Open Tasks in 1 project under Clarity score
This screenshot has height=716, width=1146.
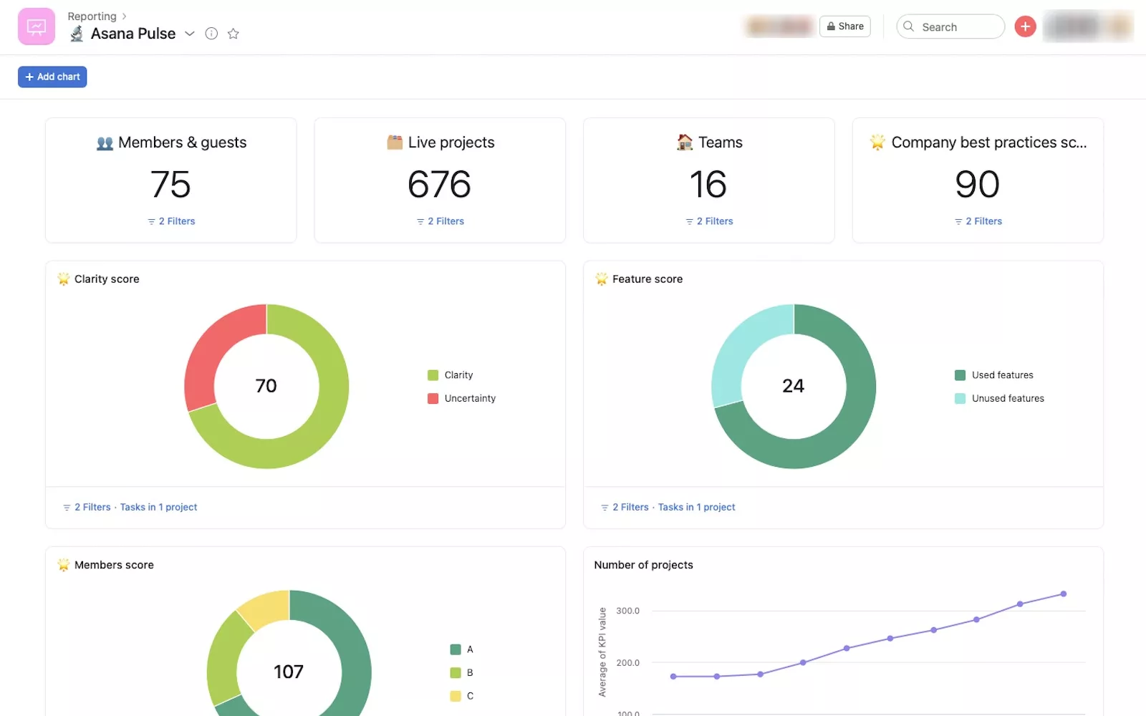click(158, 507)
